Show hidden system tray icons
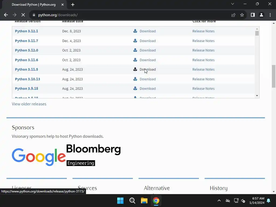The width and height of the screenshot is (276, 207). click(219, 201)
